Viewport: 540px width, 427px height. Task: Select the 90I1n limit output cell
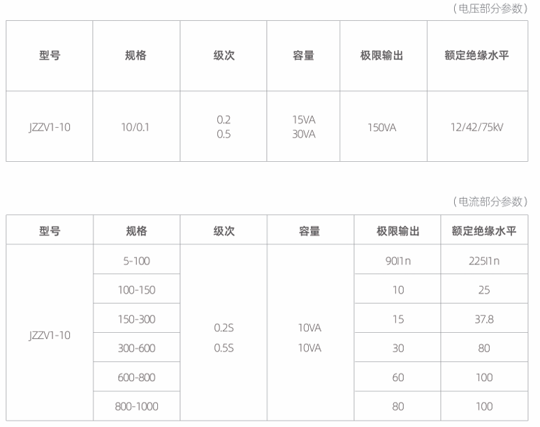coord(397,261)
